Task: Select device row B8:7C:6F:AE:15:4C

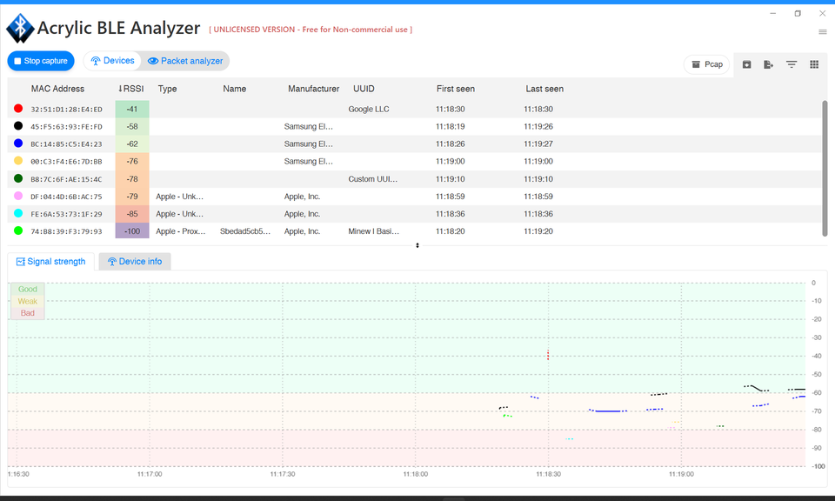Action: point(414,179)
